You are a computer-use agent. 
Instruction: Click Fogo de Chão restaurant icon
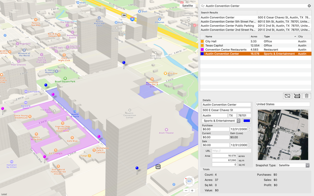coord(62,123)
